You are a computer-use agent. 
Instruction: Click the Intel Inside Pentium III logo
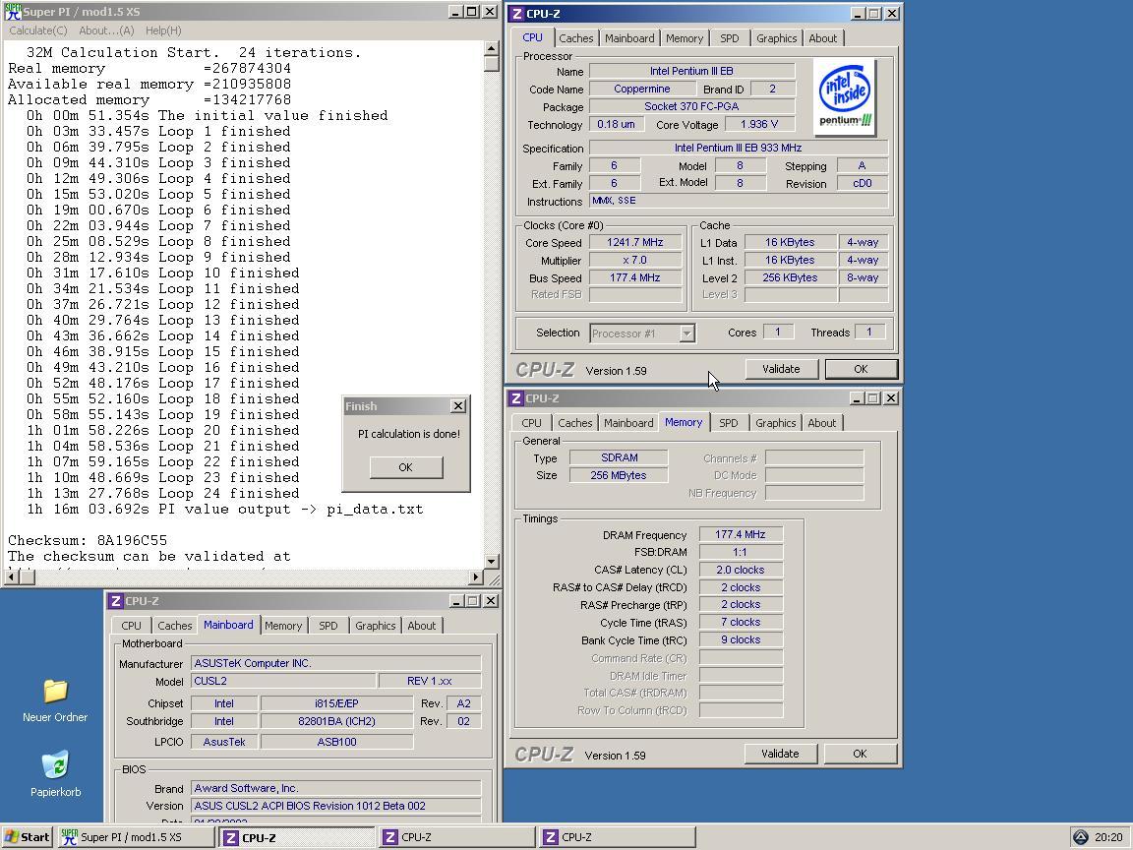[845, 97]
